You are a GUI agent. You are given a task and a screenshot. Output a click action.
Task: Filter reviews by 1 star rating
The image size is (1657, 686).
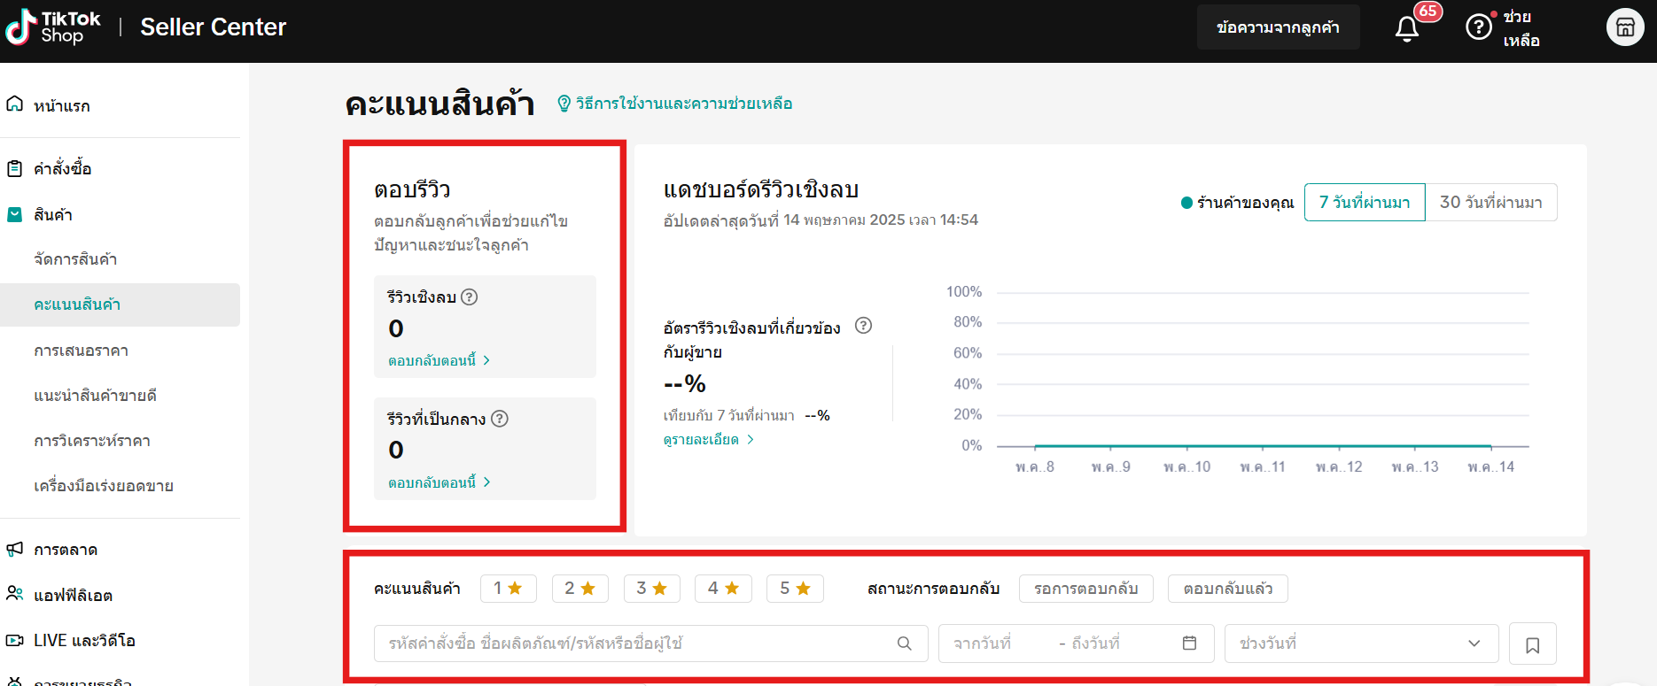tap(509, 589)
